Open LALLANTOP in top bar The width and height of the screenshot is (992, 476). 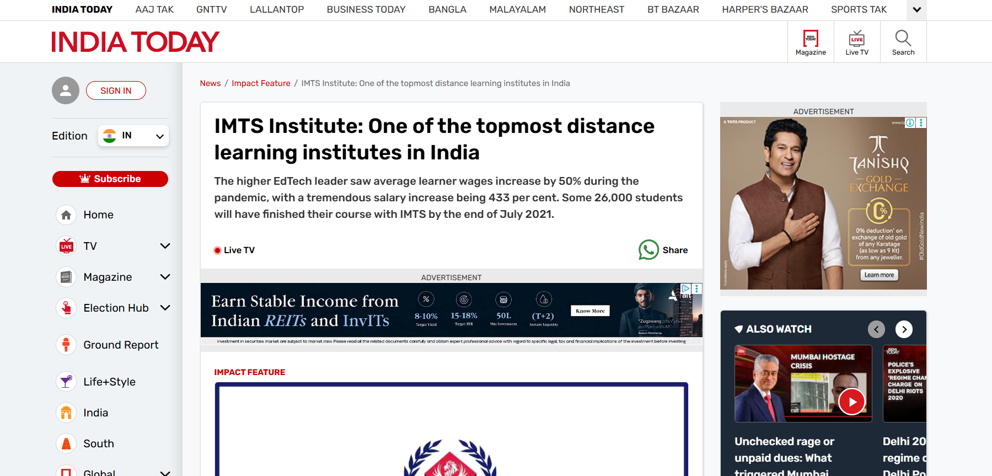(x=277, y=9)
